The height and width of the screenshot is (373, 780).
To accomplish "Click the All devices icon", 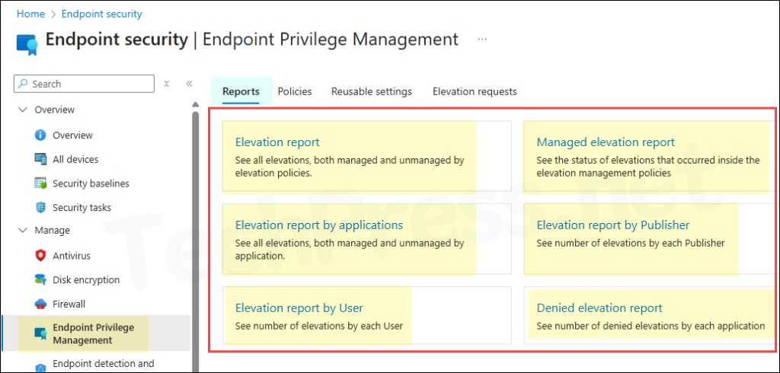I will 40,159.
